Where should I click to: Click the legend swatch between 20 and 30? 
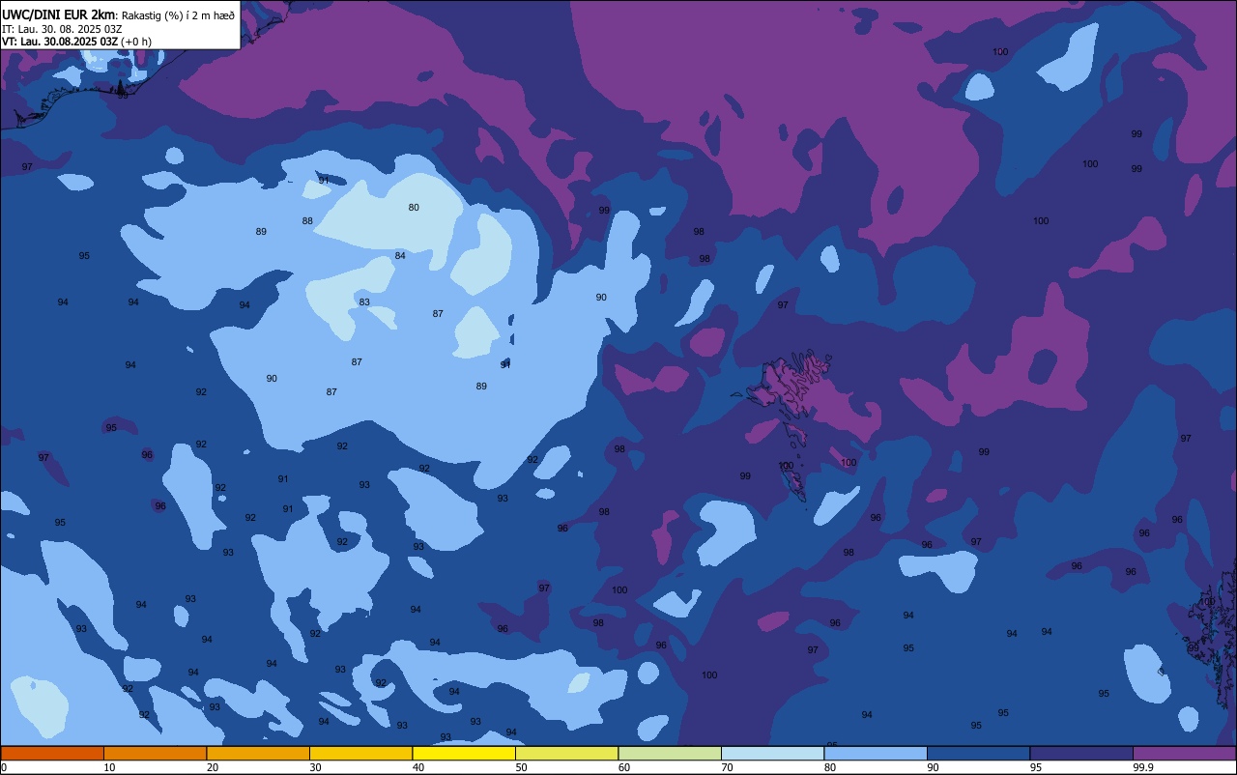pos(258,753)
